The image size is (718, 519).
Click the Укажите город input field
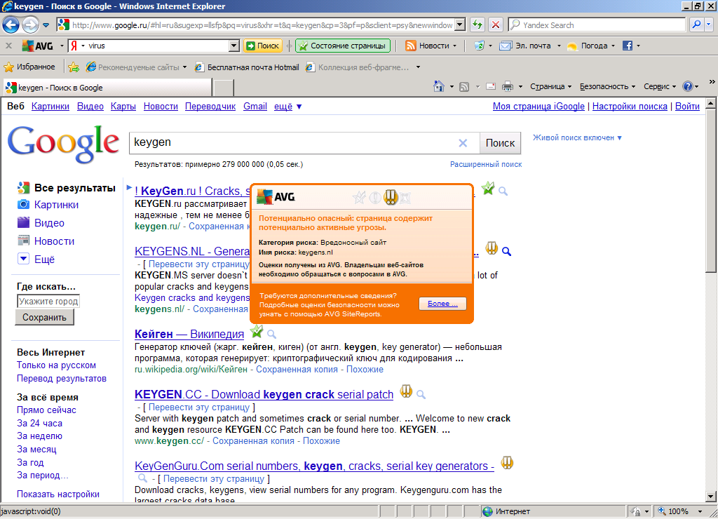48,301
